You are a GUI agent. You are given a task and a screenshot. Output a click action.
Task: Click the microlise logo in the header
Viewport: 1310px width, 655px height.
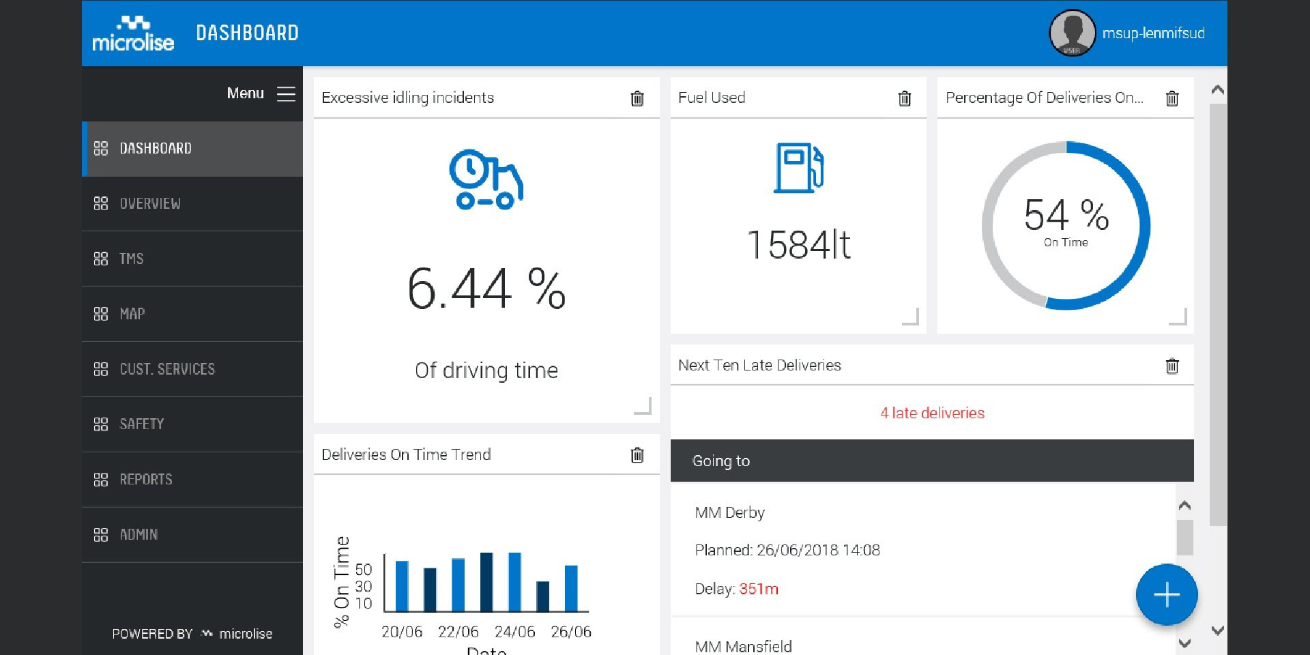(132, 33)
